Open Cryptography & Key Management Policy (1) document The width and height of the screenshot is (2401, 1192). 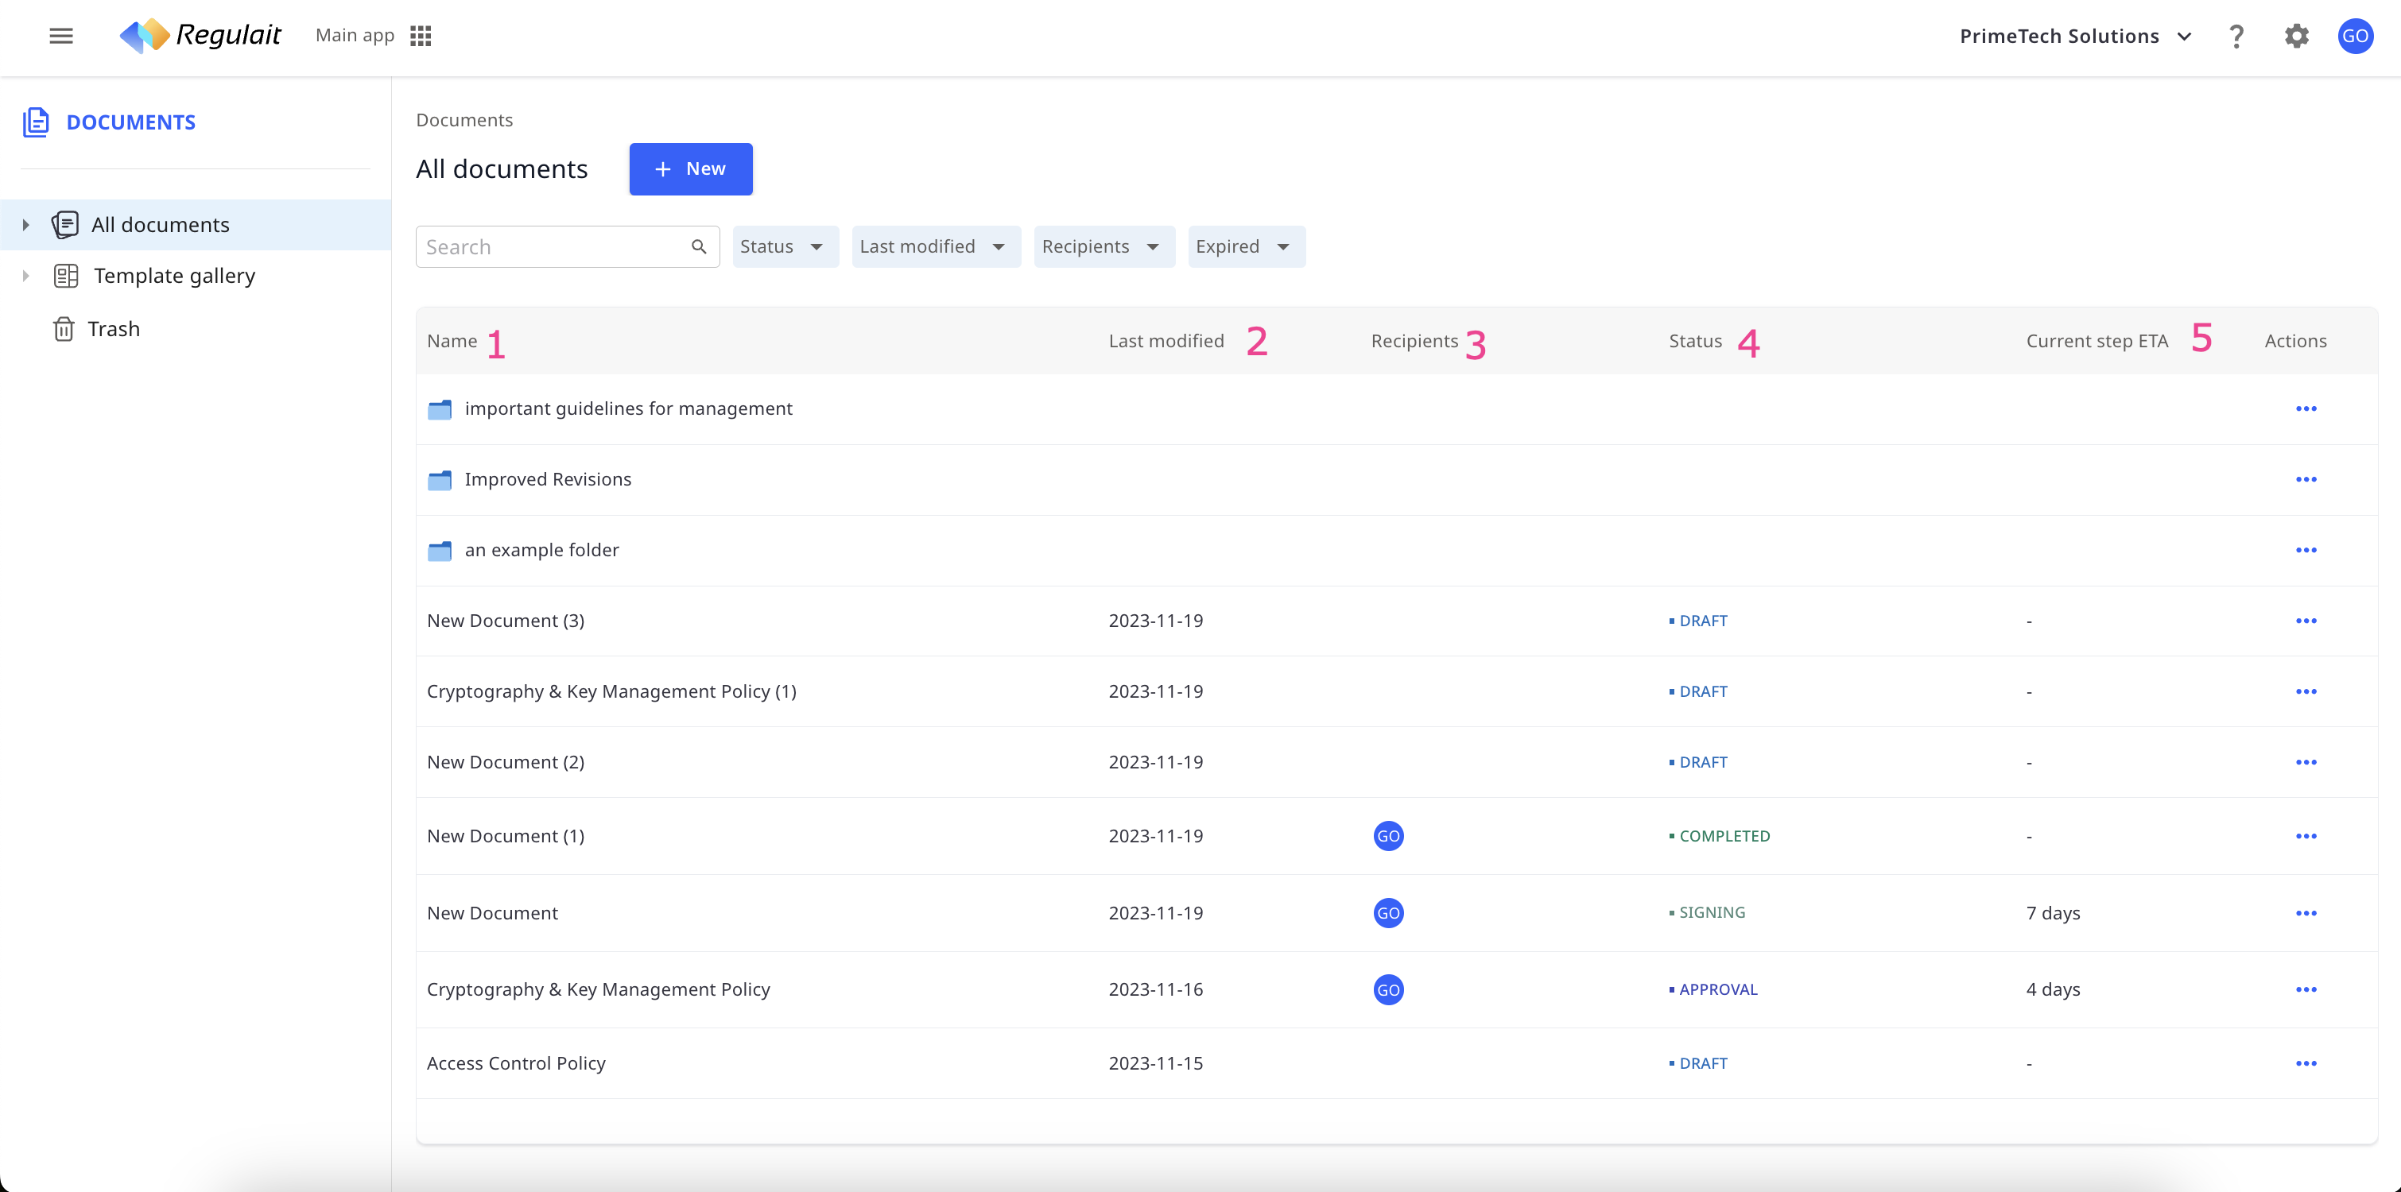click(611, 691)
